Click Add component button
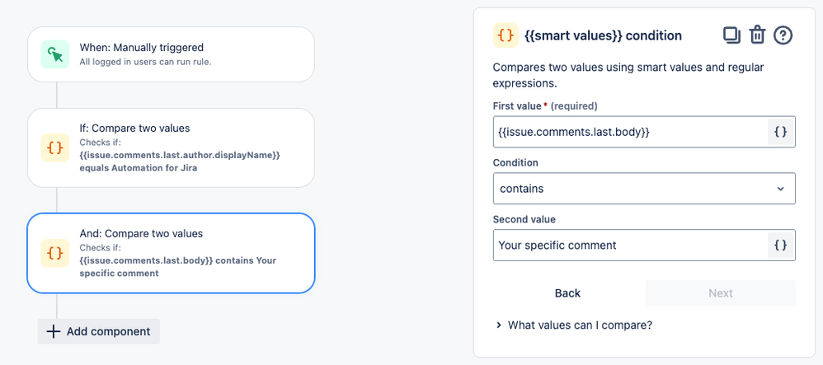 [x=98, y=331]
